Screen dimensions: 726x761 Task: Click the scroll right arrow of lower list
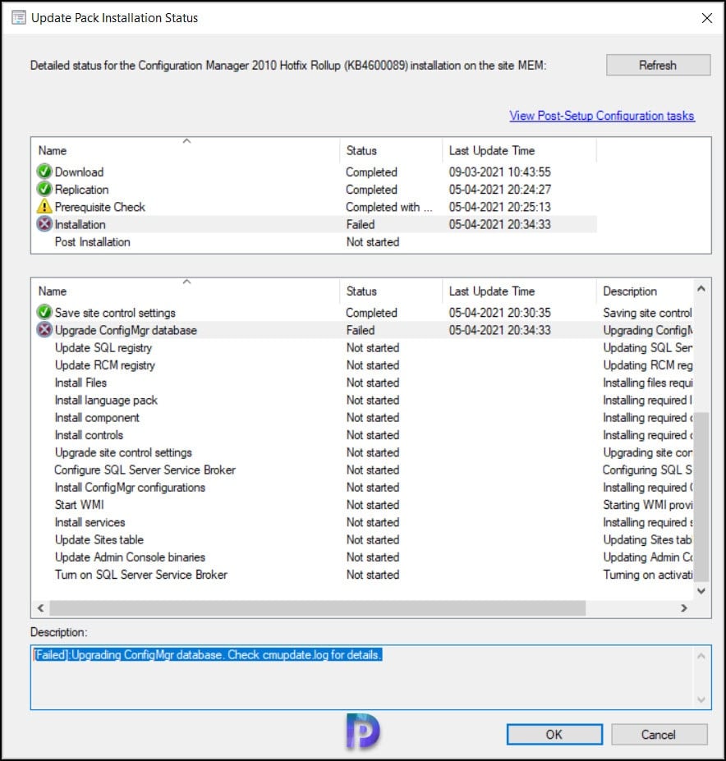[684, 608]
